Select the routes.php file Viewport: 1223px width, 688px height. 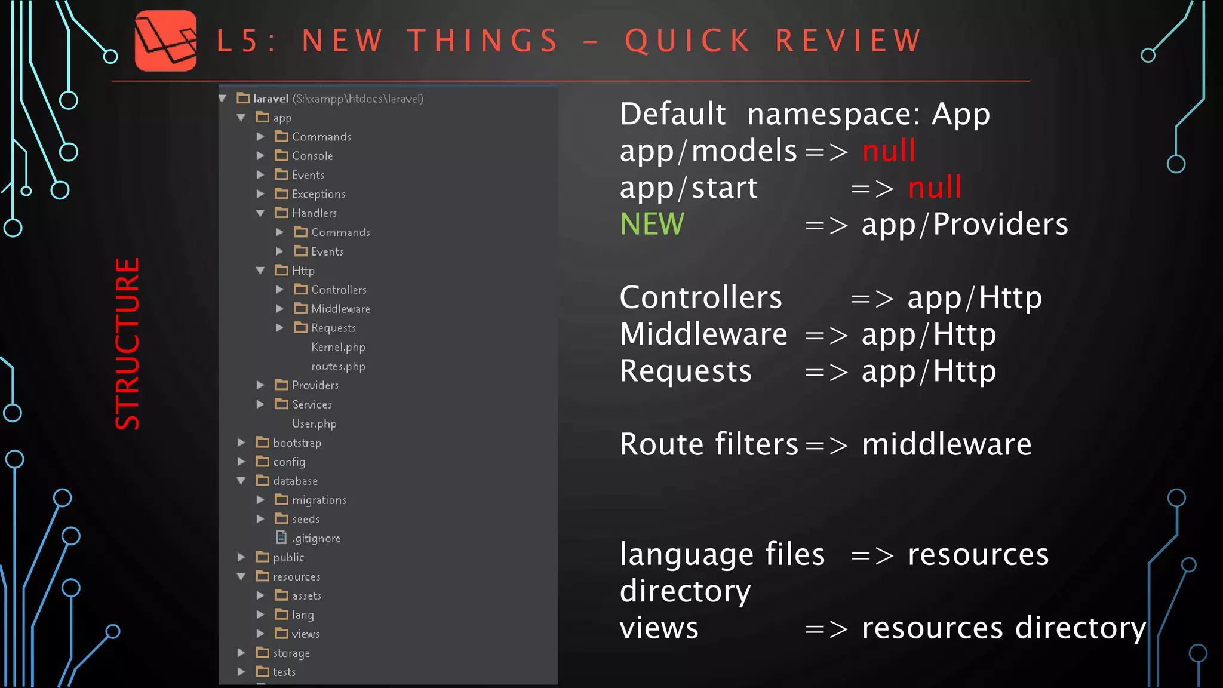[338, 366]
